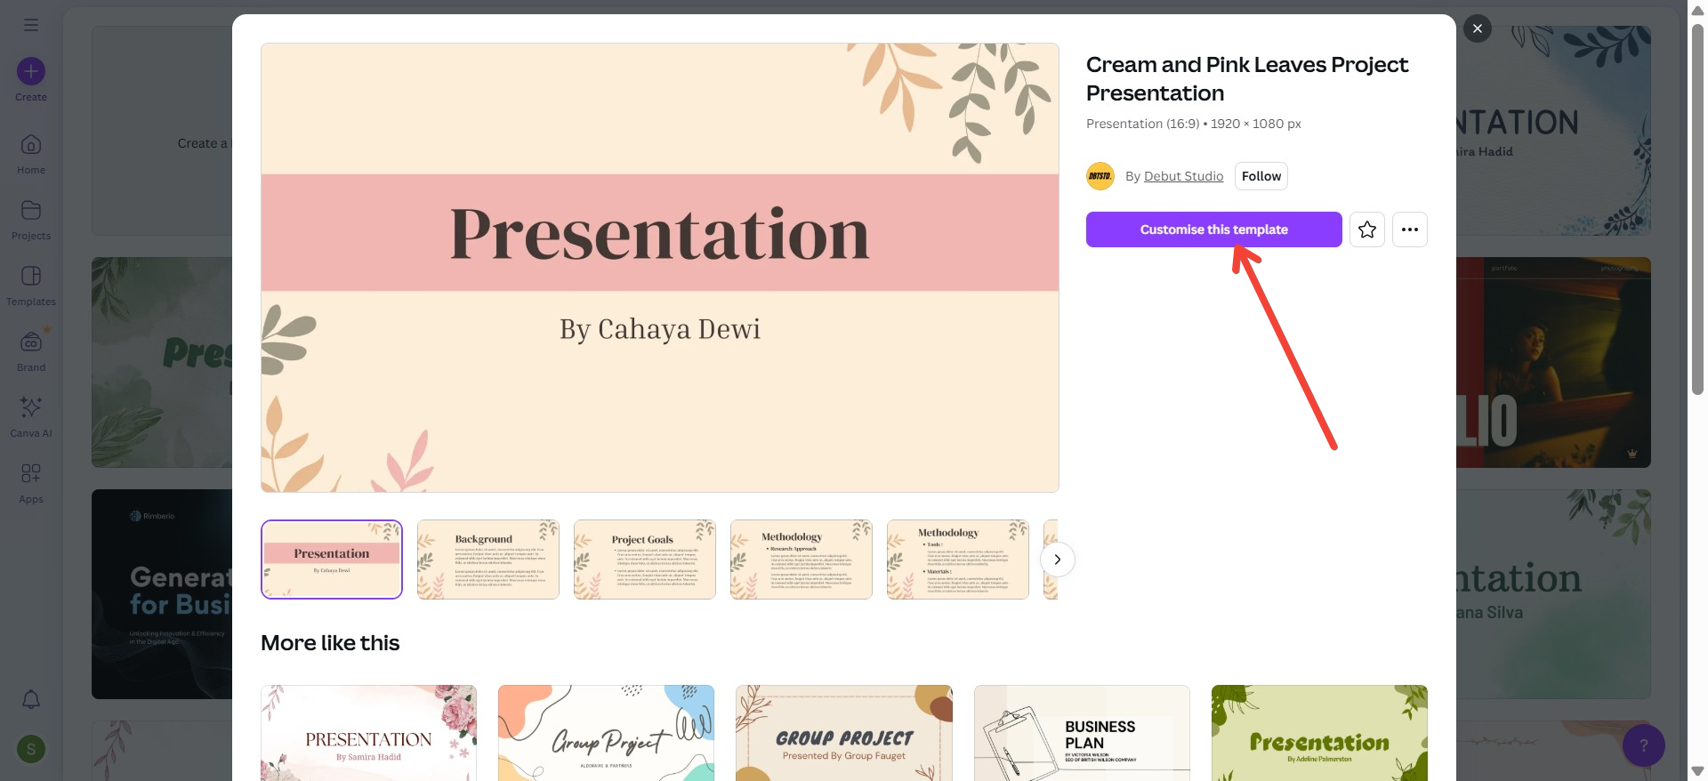The width and height of the screenshot is (1708, 781).
Task: Click Customise this template button
Action: 1214,229
